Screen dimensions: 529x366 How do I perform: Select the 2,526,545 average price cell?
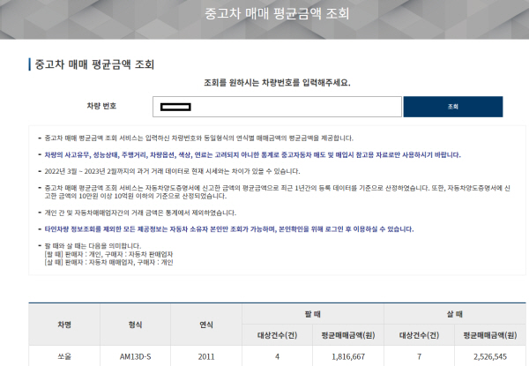490,356
